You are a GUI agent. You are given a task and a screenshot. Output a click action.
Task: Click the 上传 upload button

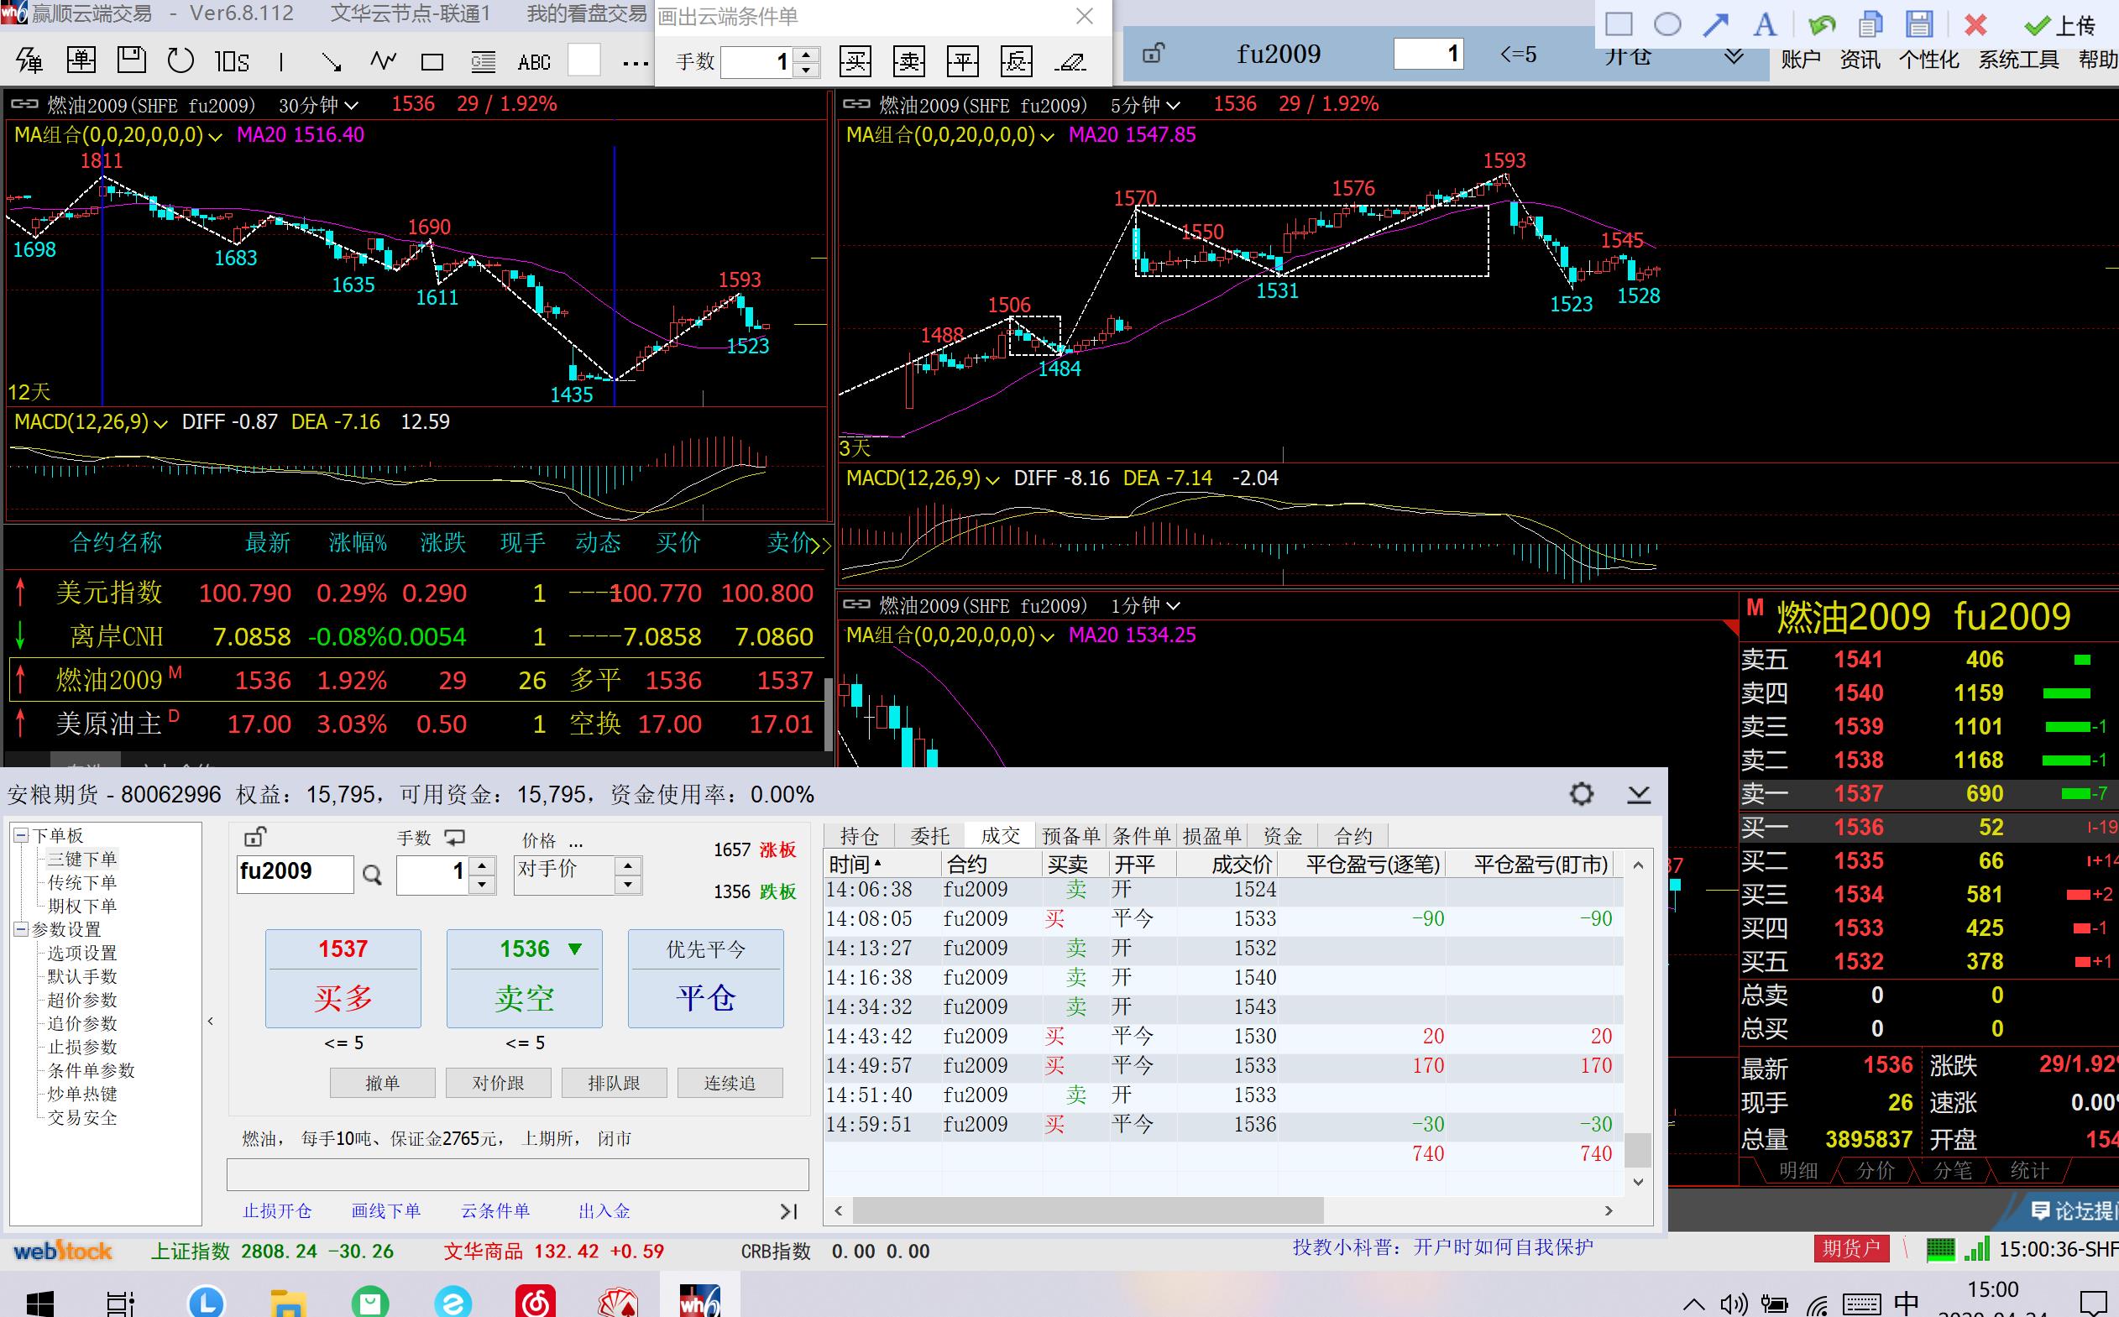pyautogui.click(x=2060, y=25)
